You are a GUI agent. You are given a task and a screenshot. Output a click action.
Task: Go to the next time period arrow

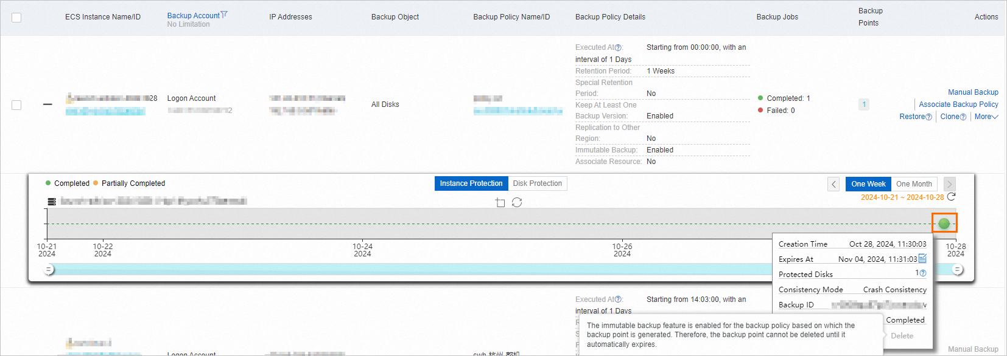point(949,184)
